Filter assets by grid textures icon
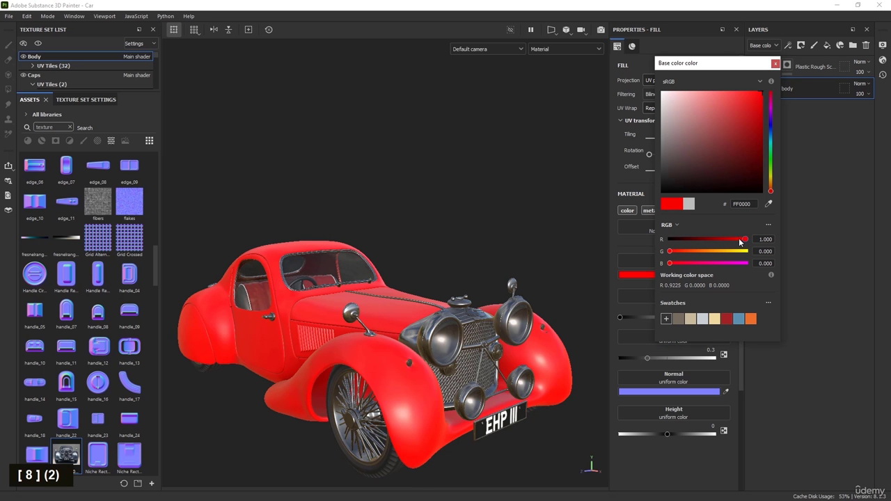The width and height of the screenshot is (891, 501). 111,141
